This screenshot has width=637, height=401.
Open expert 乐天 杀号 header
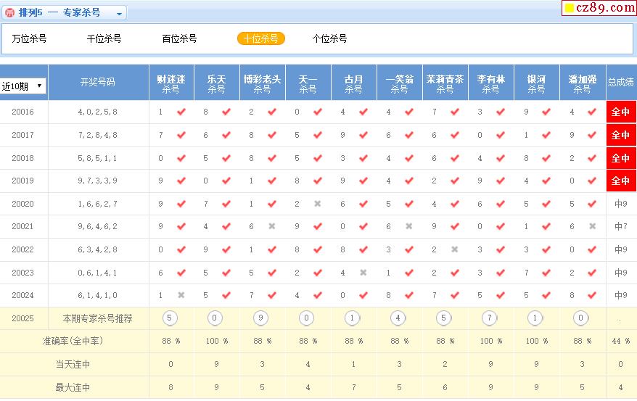[216, 83]
